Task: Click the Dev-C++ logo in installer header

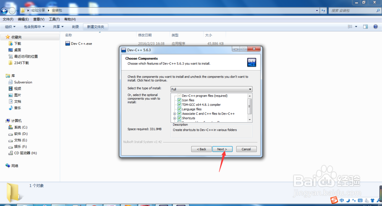Action: click(x=251, y=62)
